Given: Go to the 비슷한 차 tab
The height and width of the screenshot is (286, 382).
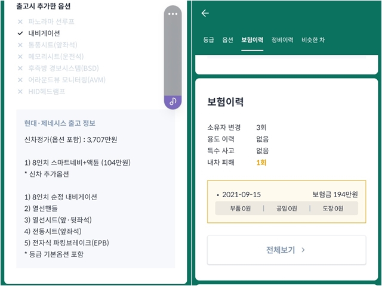Looking at the screenshot, I should point(313,40).
